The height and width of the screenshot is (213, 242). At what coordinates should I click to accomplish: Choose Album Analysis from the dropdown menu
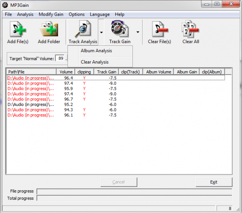pos(100,51)
